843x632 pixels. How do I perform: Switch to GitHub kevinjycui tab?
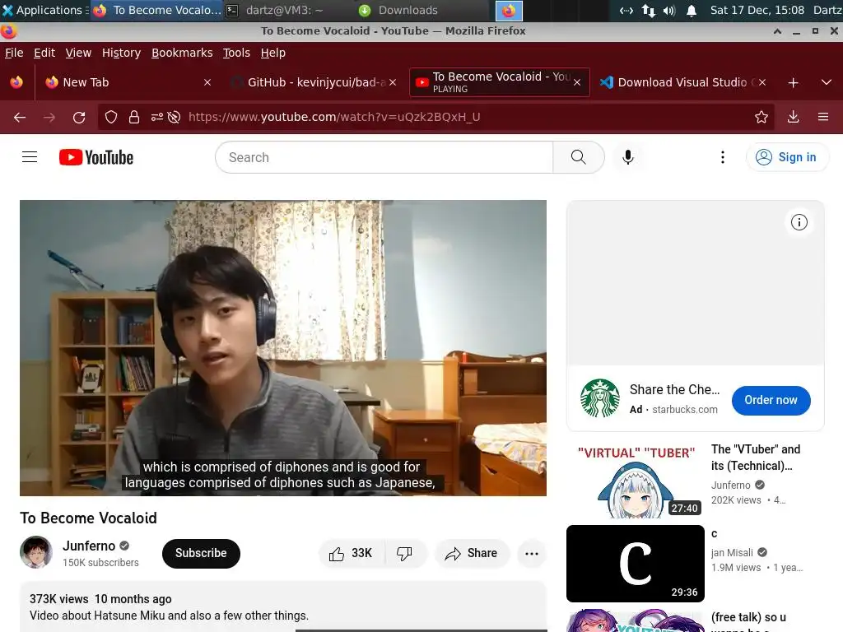tap(314, 82)
